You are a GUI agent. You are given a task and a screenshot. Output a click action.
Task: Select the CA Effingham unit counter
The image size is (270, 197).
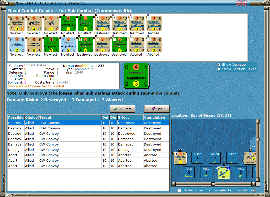[34, 24]
